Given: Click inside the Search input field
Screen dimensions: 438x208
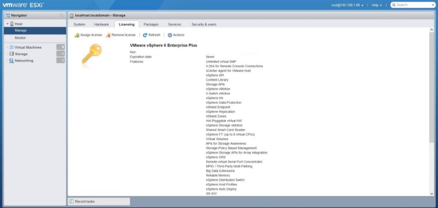Looking at the screenshot, I should (413, 5).
